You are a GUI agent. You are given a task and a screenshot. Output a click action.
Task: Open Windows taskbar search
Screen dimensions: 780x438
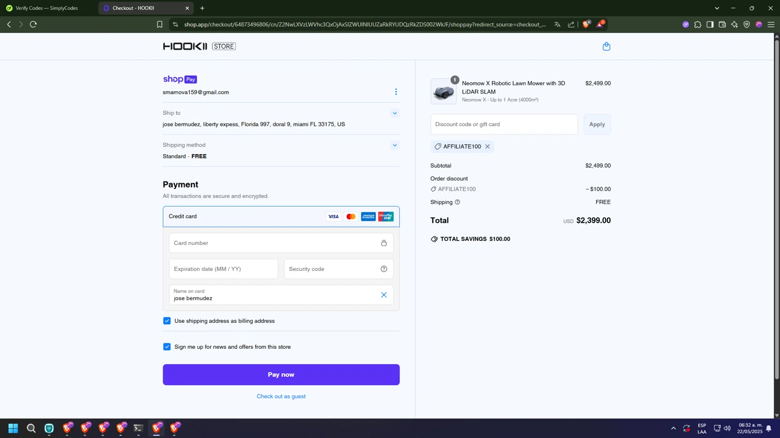pyautogui.click(x=31, y=428)
